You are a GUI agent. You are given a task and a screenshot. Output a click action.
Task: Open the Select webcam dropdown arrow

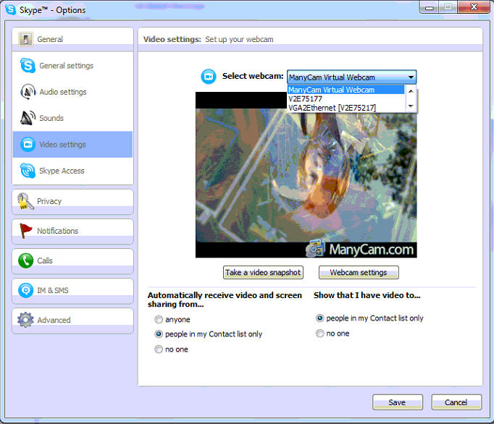coord(411,77)
